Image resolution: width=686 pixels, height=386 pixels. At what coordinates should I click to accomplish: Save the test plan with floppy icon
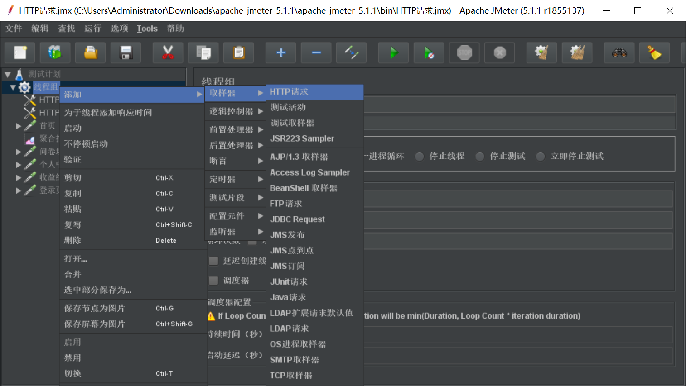(x=126, y=53)
